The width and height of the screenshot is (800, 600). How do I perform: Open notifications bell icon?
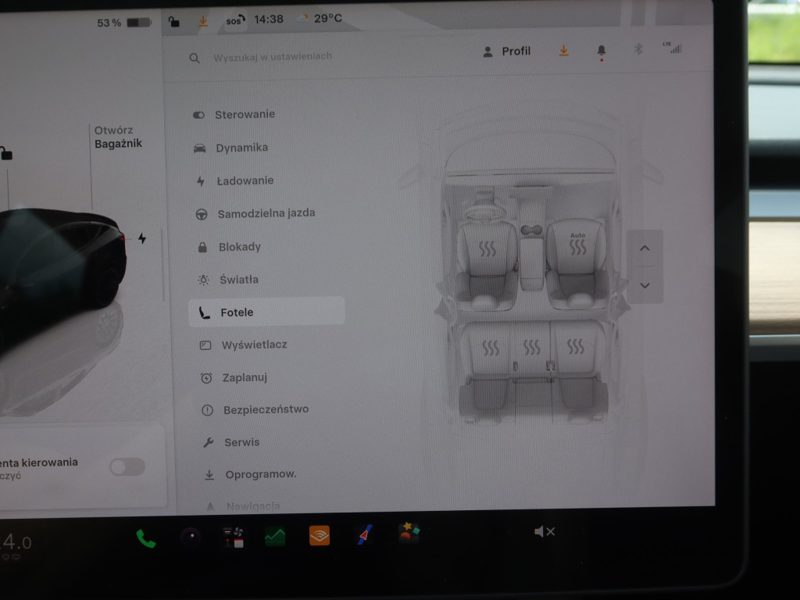602,51
